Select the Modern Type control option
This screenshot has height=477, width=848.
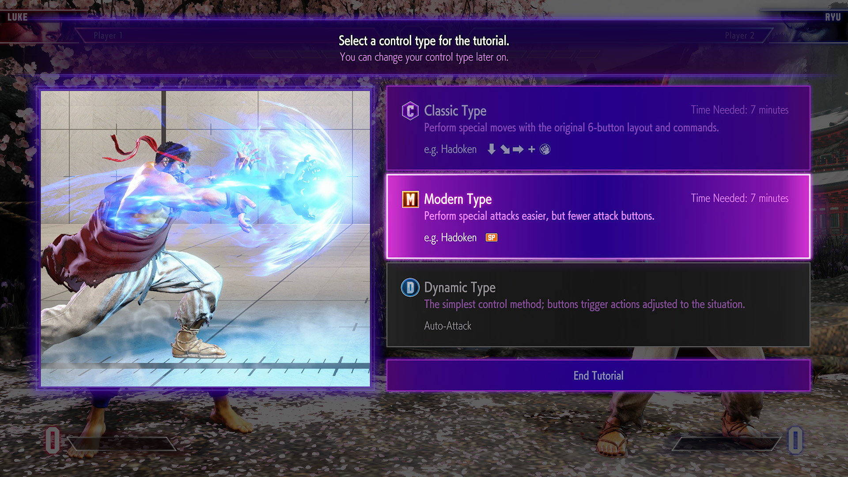(598, 216)
